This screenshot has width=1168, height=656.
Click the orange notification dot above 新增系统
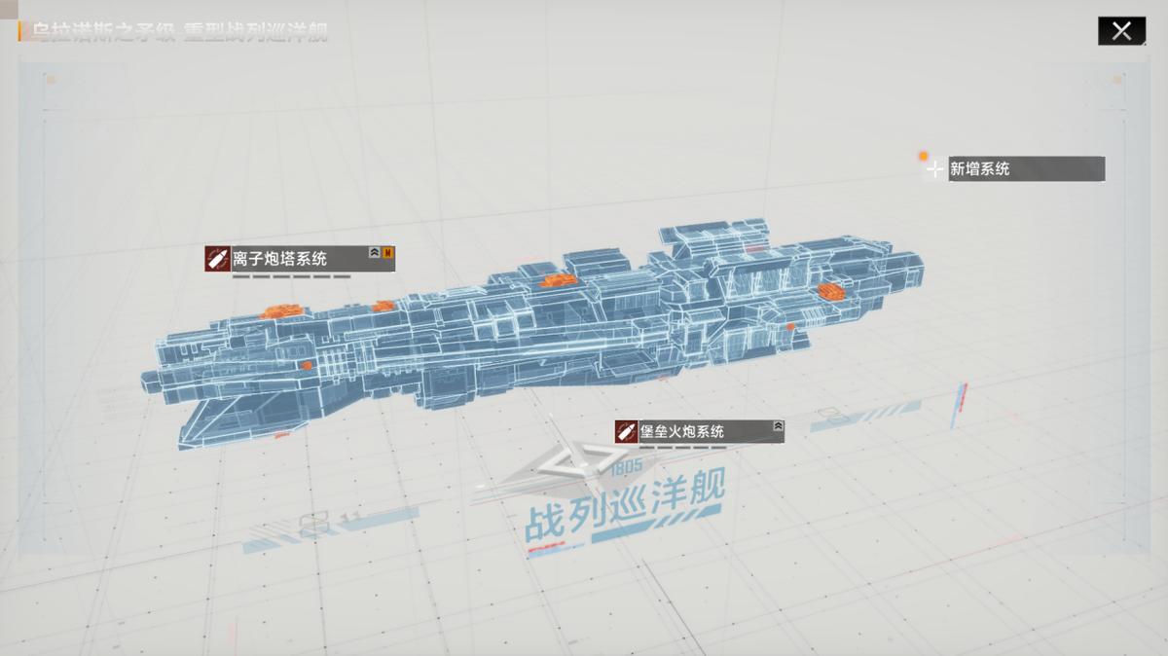923,156
